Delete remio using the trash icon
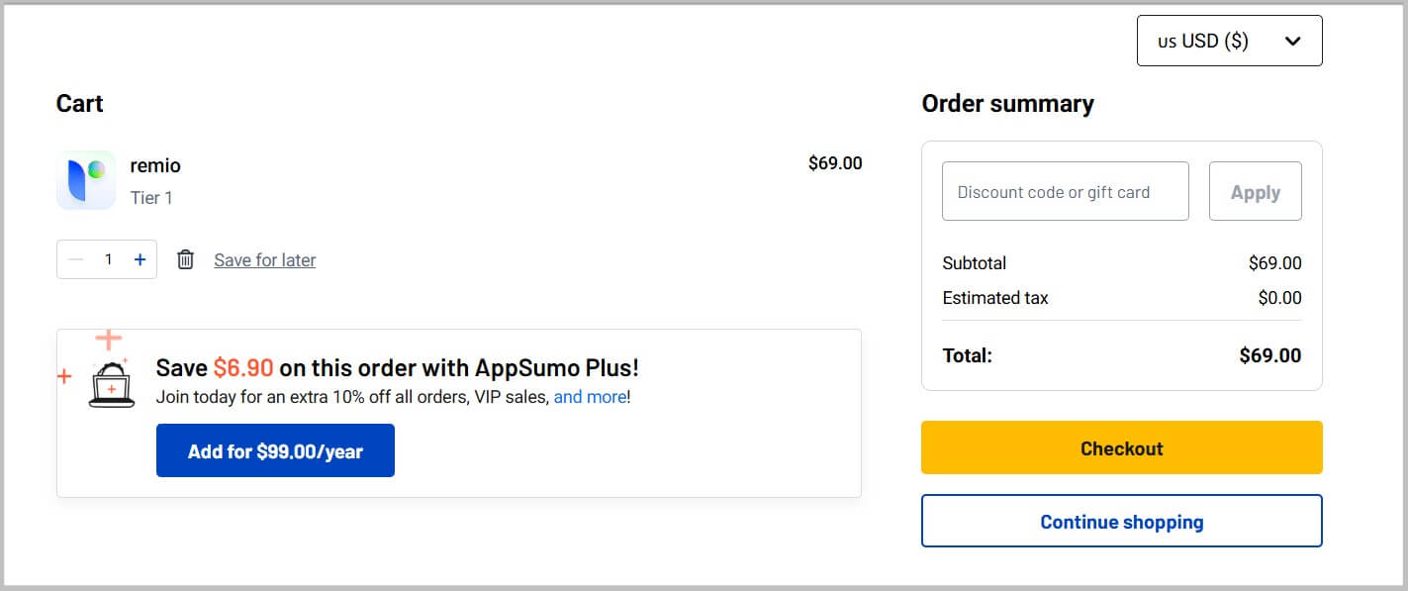The height and width of the screenshot is (591, 1408). pos(185,259)
